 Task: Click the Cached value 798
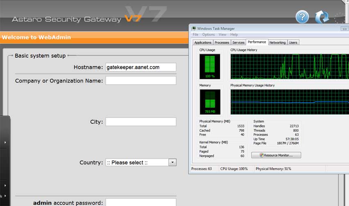coord(242,130)
